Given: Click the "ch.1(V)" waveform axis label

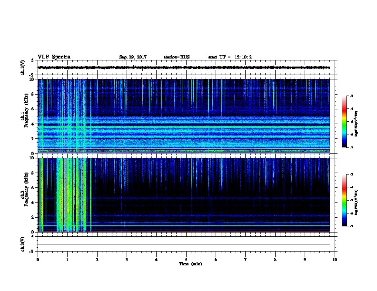Looking at the screenshot, I should pyautogui.click(x=22, y=68).
